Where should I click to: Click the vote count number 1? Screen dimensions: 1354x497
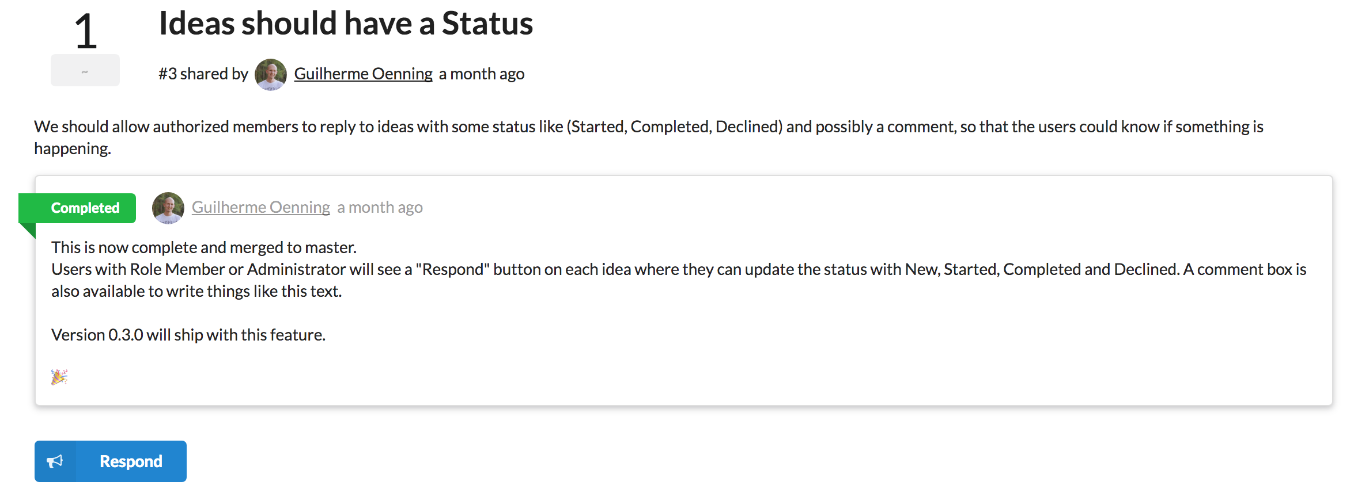[85, 31]
